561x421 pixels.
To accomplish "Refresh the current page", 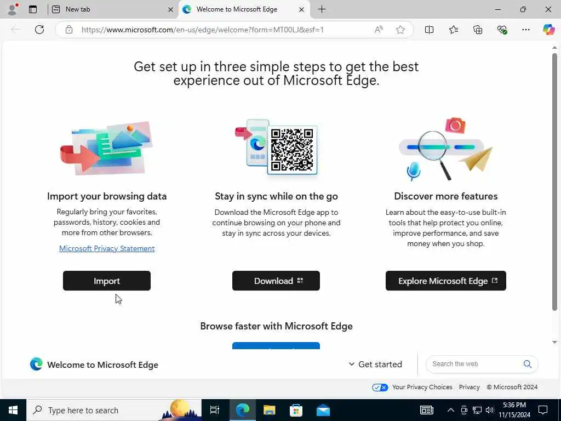I will click(39, 30).
